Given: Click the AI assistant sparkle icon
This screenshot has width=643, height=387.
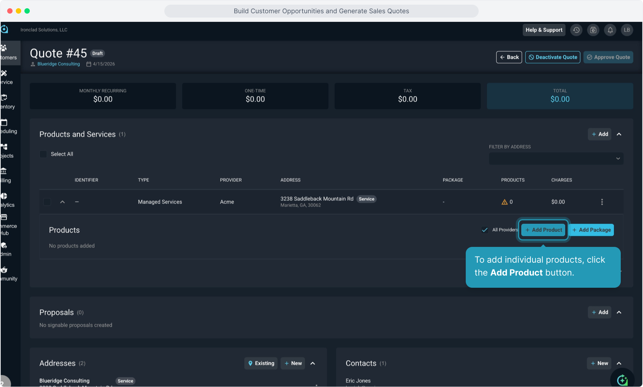Looking at the screenshot, I should pos(622,379).
